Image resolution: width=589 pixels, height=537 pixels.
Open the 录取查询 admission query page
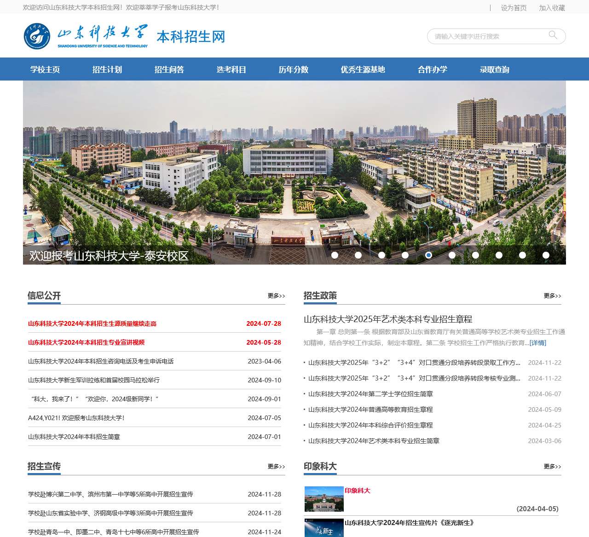[x=494, y=69]
